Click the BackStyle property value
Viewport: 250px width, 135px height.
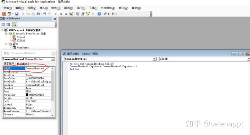(x=38, y=81)
